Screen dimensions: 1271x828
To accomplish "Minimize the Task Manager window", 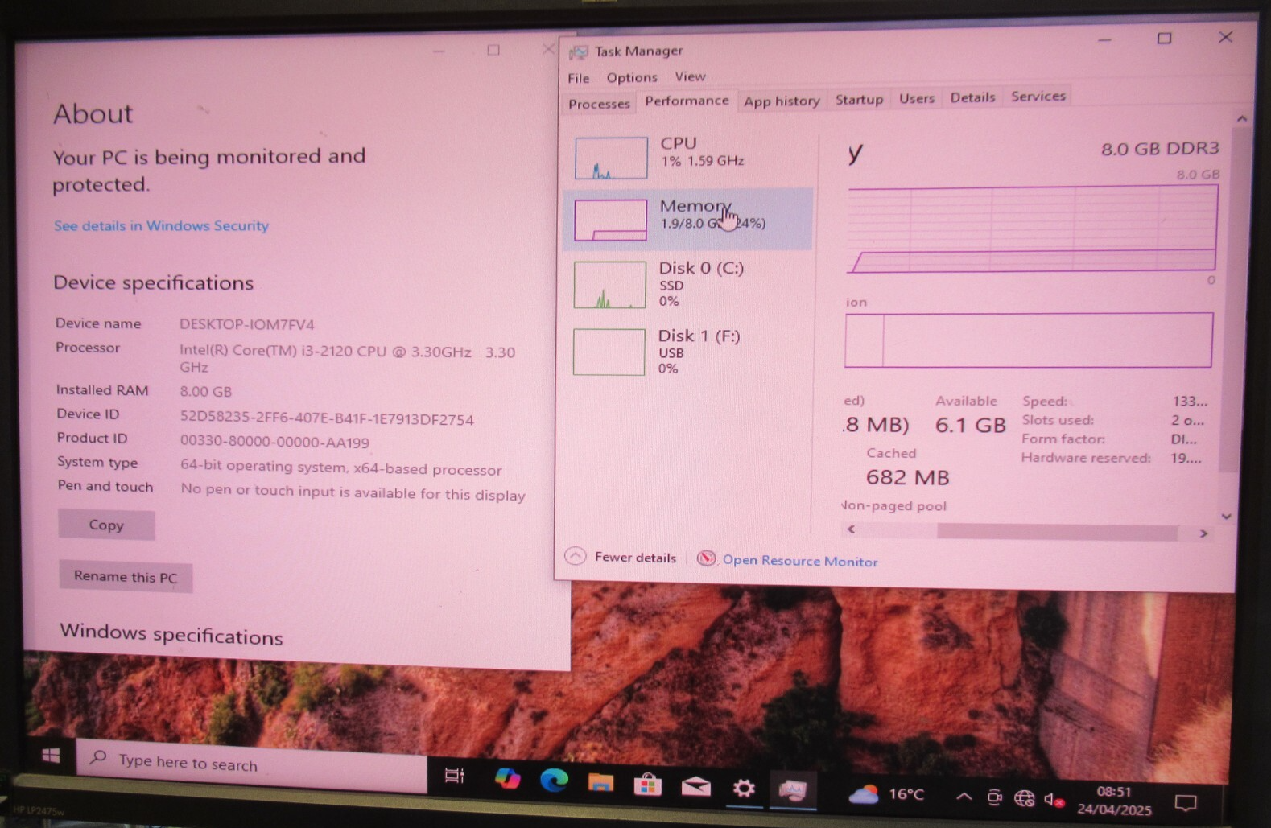I will [x=1104, y=39].
